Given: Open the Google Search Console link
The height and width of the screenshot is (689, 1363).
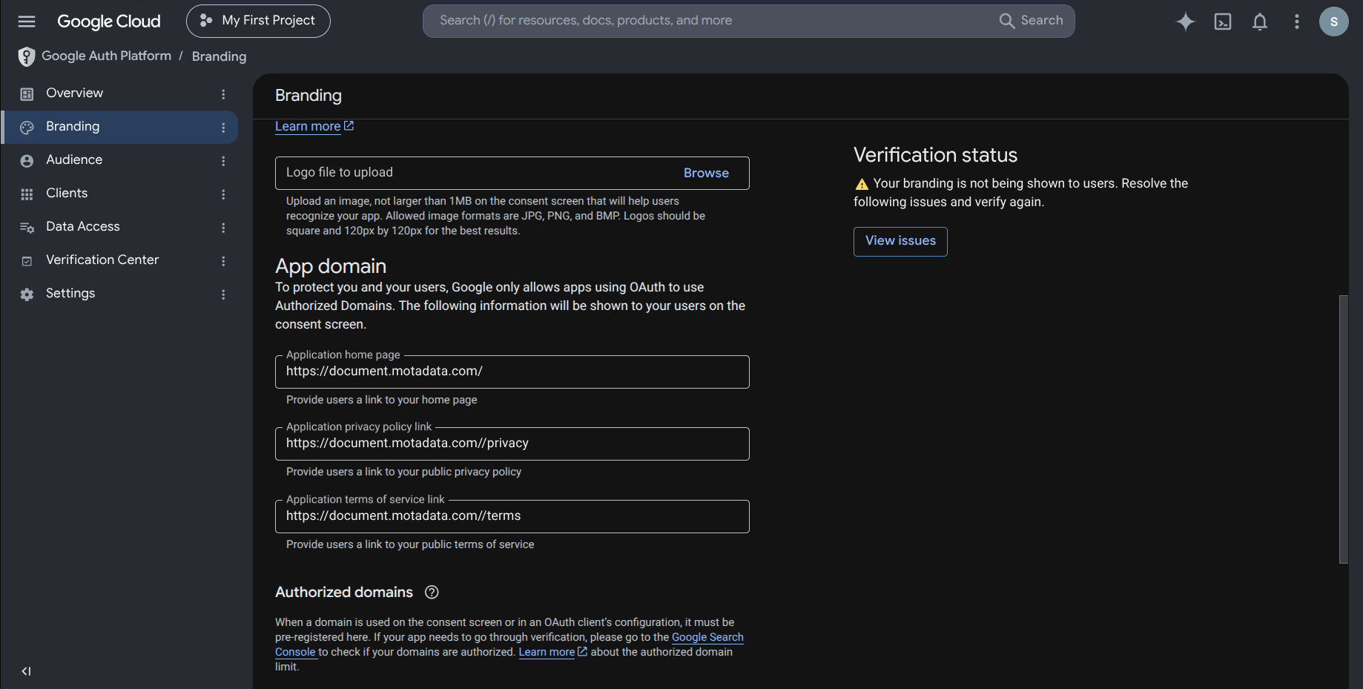Looking at the screenshot, I should [707, 637].
